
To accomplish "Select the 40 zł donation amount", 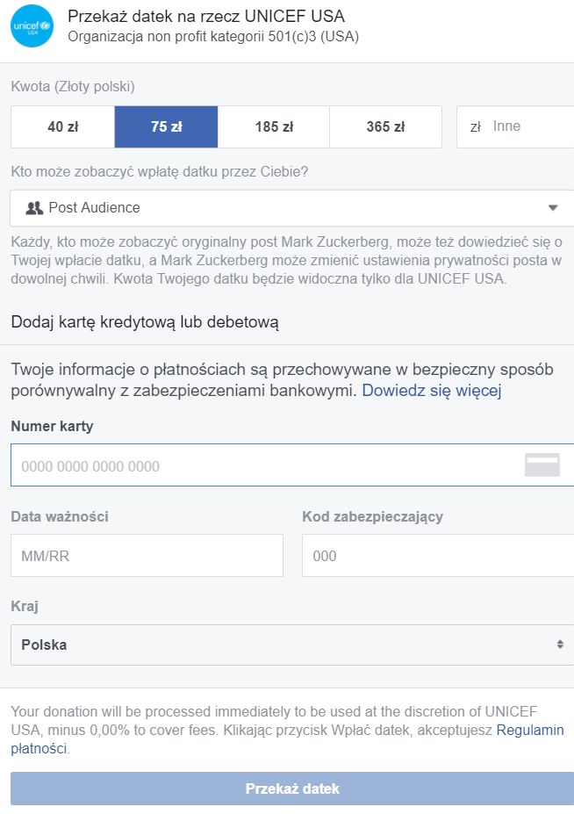I will [63, 126].
